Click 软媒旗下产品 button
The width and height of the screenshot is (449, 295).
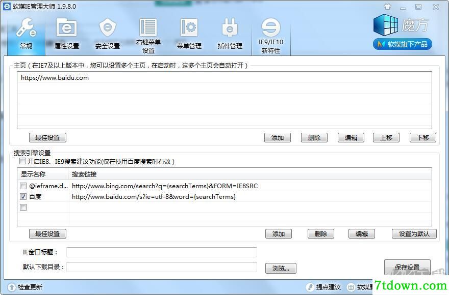click(403, 44)
